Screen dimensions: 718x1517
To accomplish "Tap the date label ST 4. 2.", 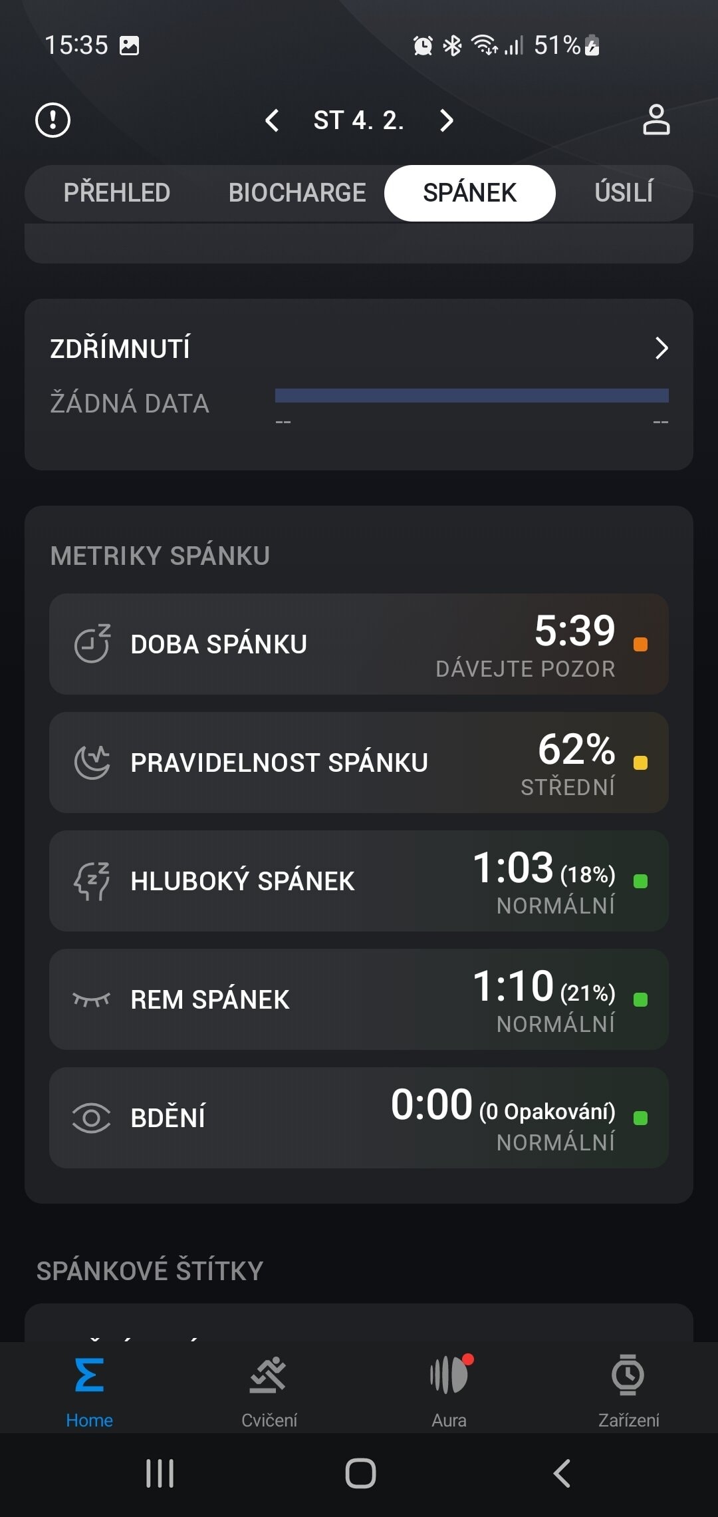I will 358,120.
